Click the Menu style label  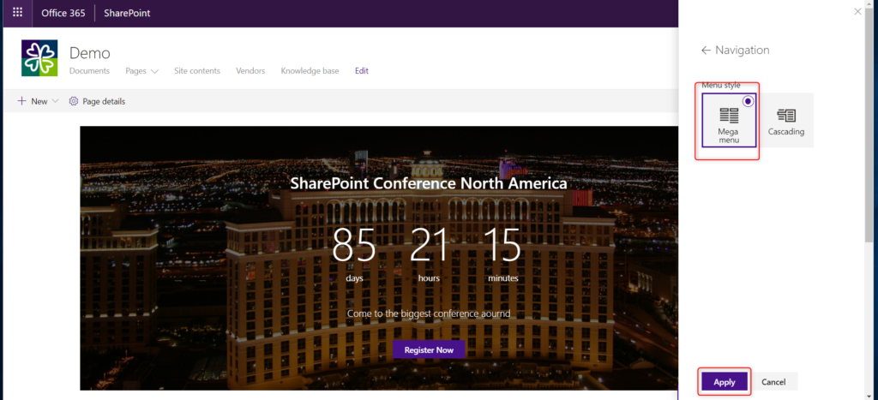[x=721, y=86]
